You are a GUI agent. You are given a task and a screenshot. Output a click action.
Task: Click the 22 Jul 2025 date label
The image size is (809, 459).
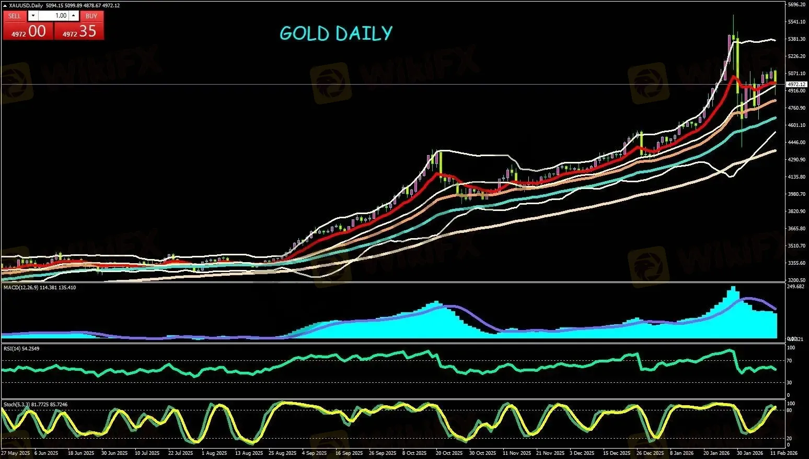coord(181,453)
